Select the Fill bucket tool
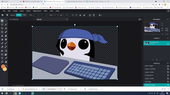 [2, 51]
